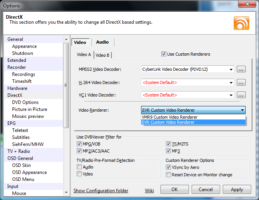
Task: Expand the MPEG2 Video Decoder dropdown
Action: (x=231, y=69)
